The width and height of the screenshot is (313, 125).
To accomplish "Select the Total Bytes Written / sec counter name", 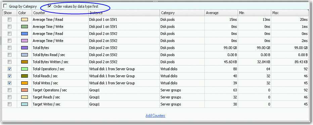I will tap(50, 62).
